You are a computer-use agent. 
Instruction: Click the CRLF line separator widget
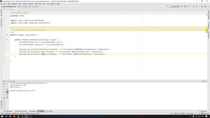176,114
